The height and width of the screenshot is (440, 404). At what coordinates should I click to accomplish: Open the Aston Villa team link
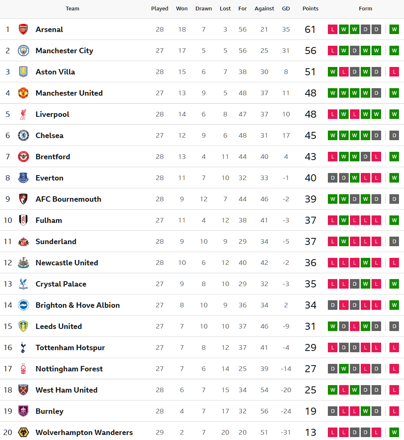coord(55,72)
